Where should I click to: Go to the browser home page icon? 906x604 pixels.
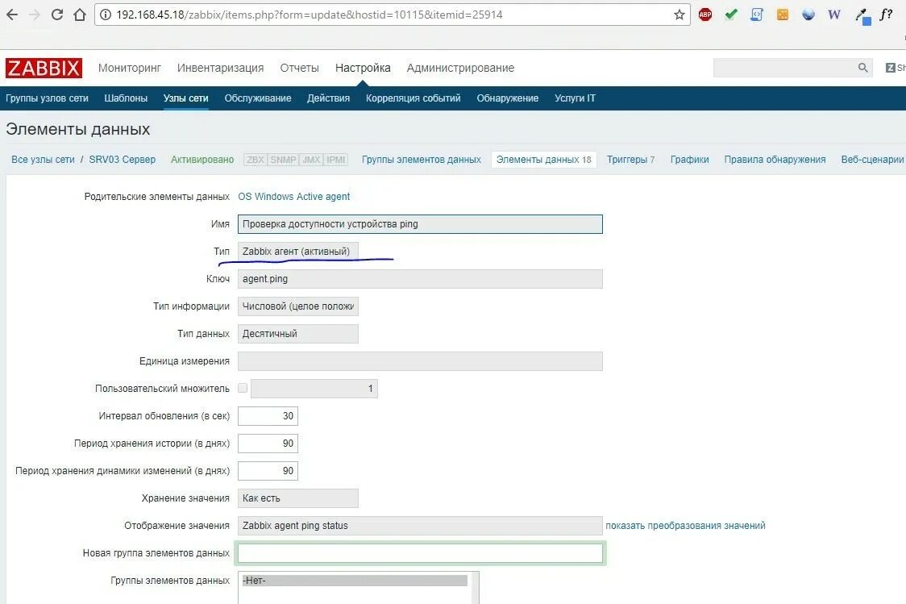80,15
